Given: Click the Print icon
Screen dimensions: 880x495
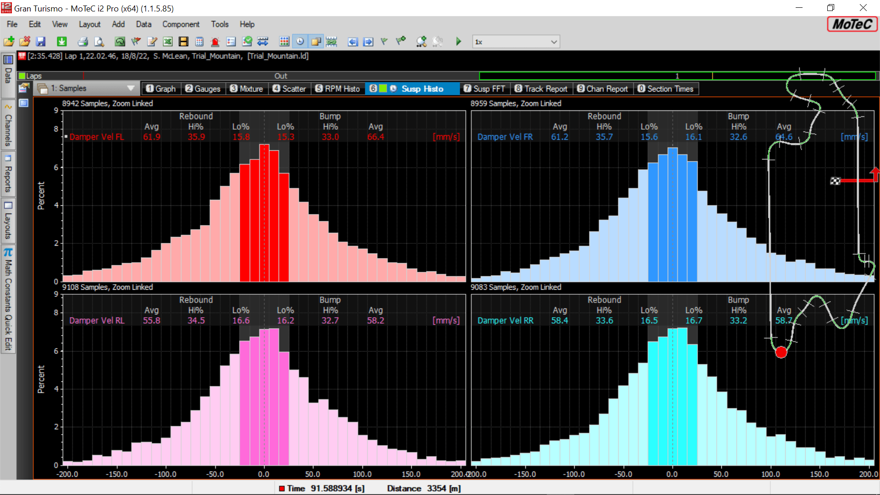Looking at the screenshot, I should 83,42.
